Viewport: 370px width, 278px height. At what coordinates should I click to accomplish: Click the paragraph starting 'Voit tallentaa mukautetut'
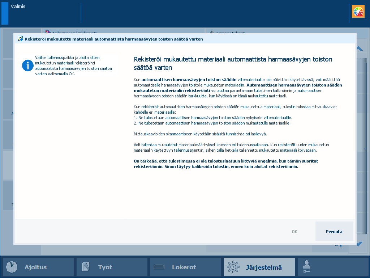tap(231, 148)
